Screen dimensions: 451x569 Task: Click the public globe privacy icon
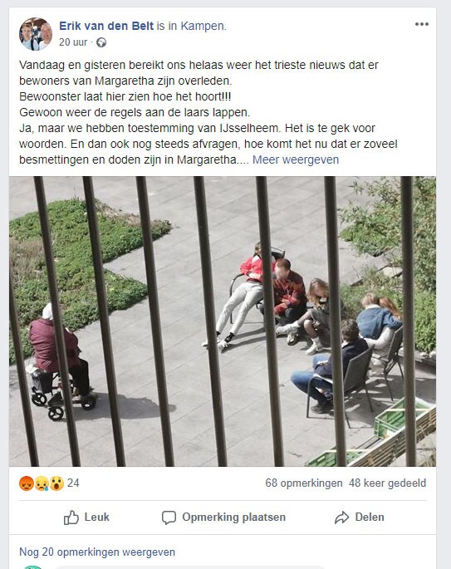click(101, 42)
